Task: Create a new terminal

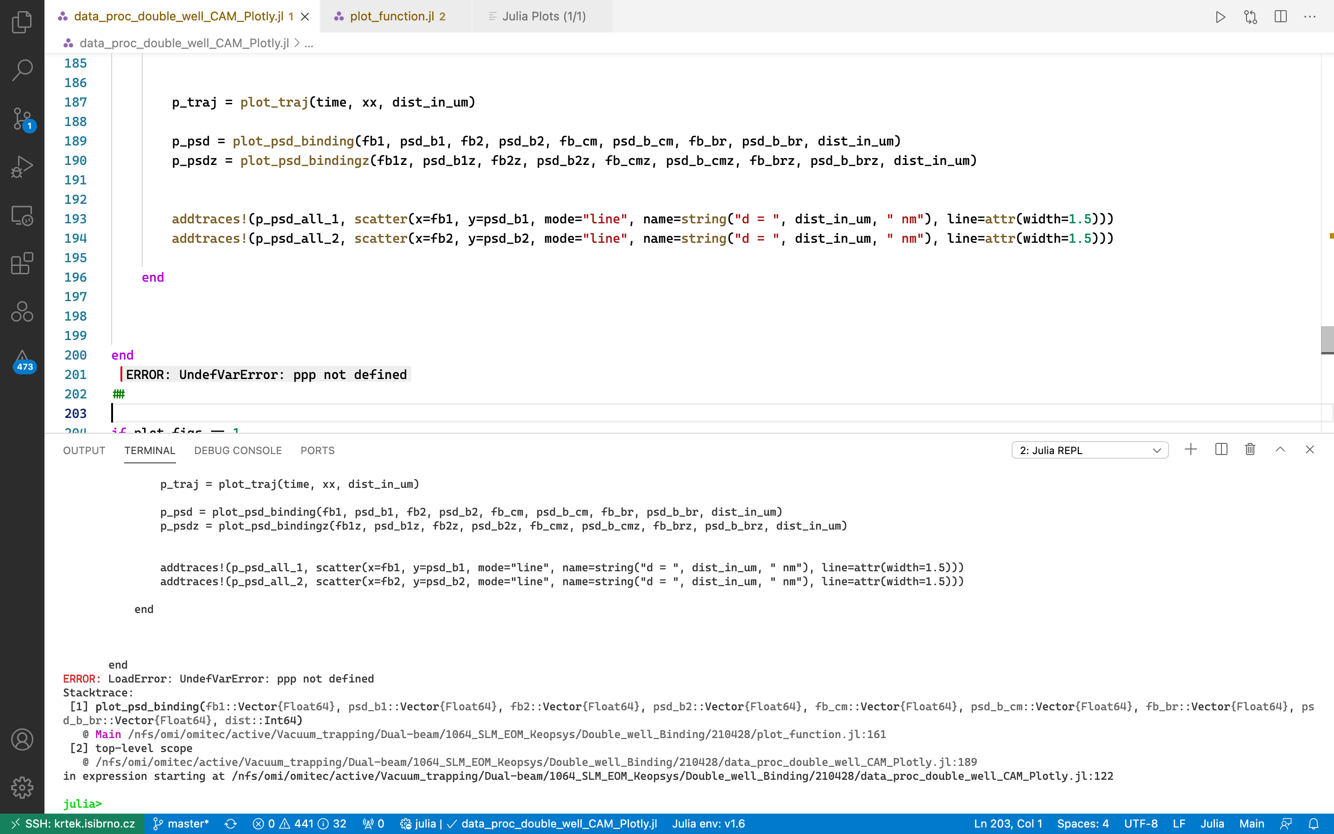Action: click(1191, 449)
